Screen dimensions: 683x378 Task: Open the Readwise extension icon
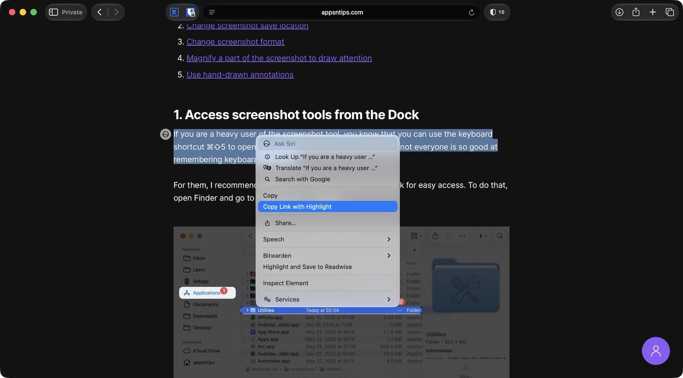coord(174,12)
